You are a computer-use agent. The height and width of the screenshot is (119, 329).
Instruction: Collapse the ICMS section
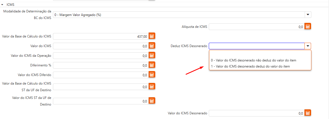pyautogui.click(x=2, y=5)
